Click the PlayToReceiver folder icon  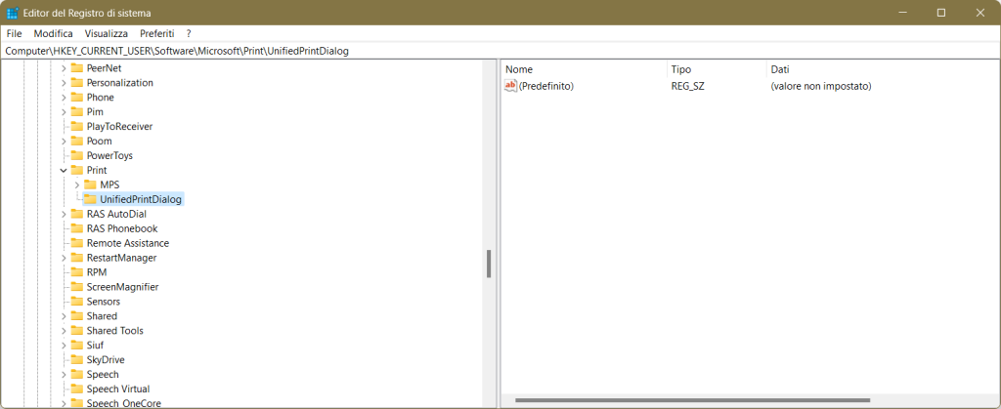click(77, 127)
